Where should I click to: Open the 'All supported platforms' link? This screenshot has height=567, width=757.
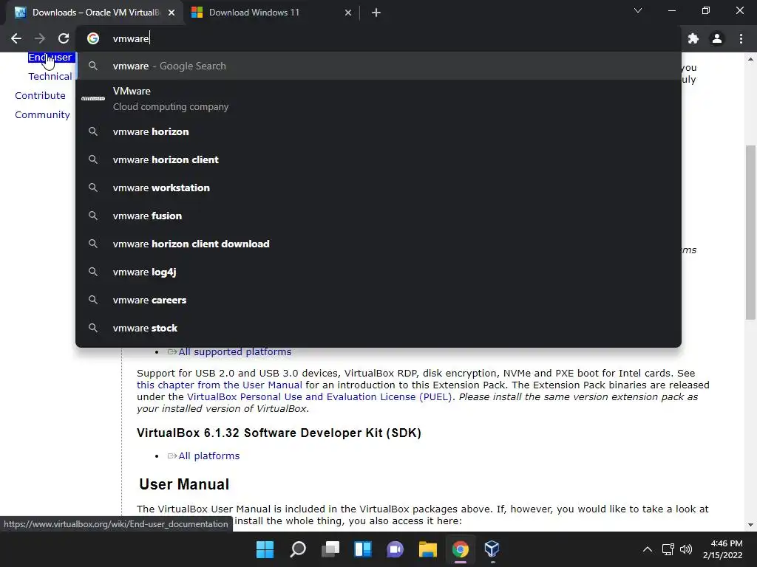pos(234,352)
